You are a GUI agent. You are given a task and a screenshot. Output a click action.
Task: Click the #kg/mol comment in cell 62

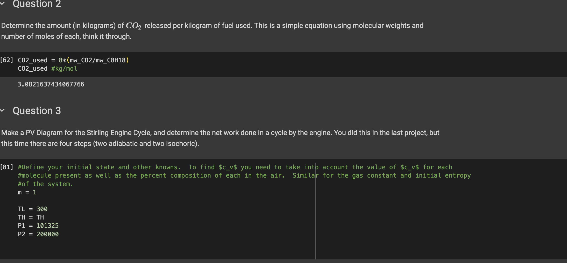pos(64,69)
